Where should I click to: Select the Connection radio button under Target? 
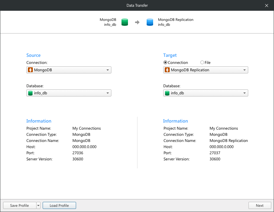coord(165,62)
